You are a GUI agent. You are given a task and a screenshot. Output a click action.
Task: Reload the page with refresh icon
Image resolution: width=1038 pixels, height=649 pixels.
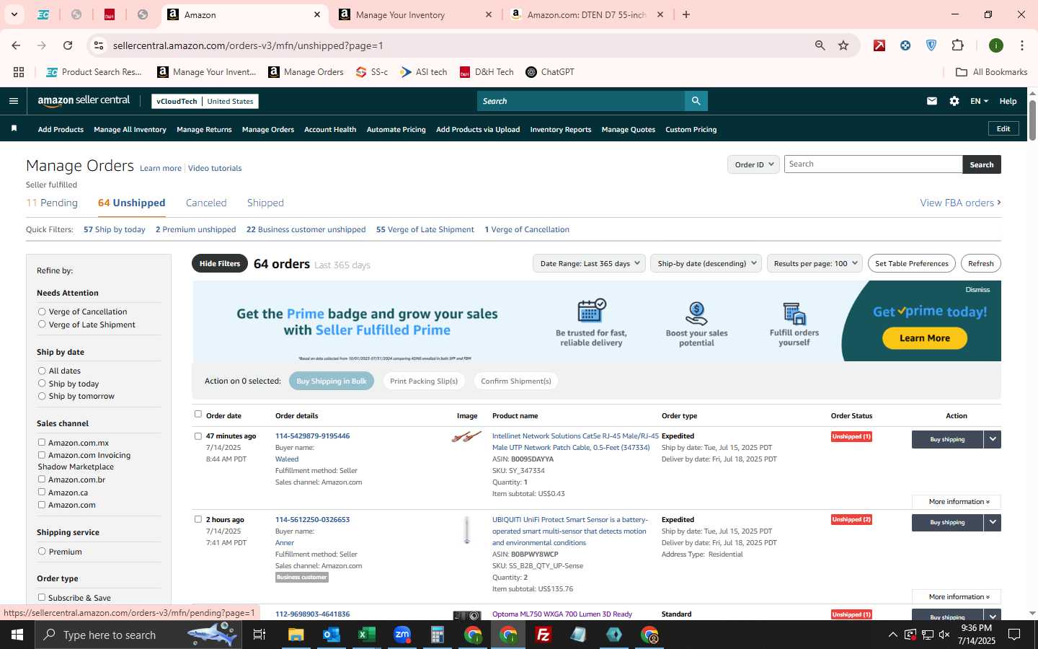click(x=68, y=45)
